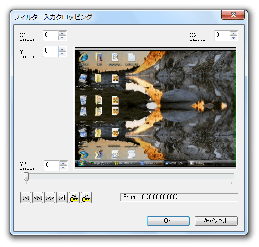The width and height of the screenshot is (259, 247).
Task: Increase Y2 offset with up arrow
Action: tap(63, 163)
